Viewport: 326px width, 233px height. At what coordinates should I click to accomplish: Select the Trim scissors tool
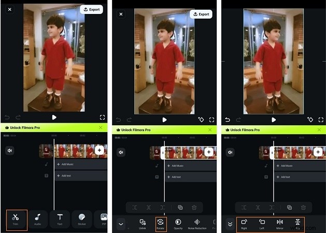[x=16, y=219]
